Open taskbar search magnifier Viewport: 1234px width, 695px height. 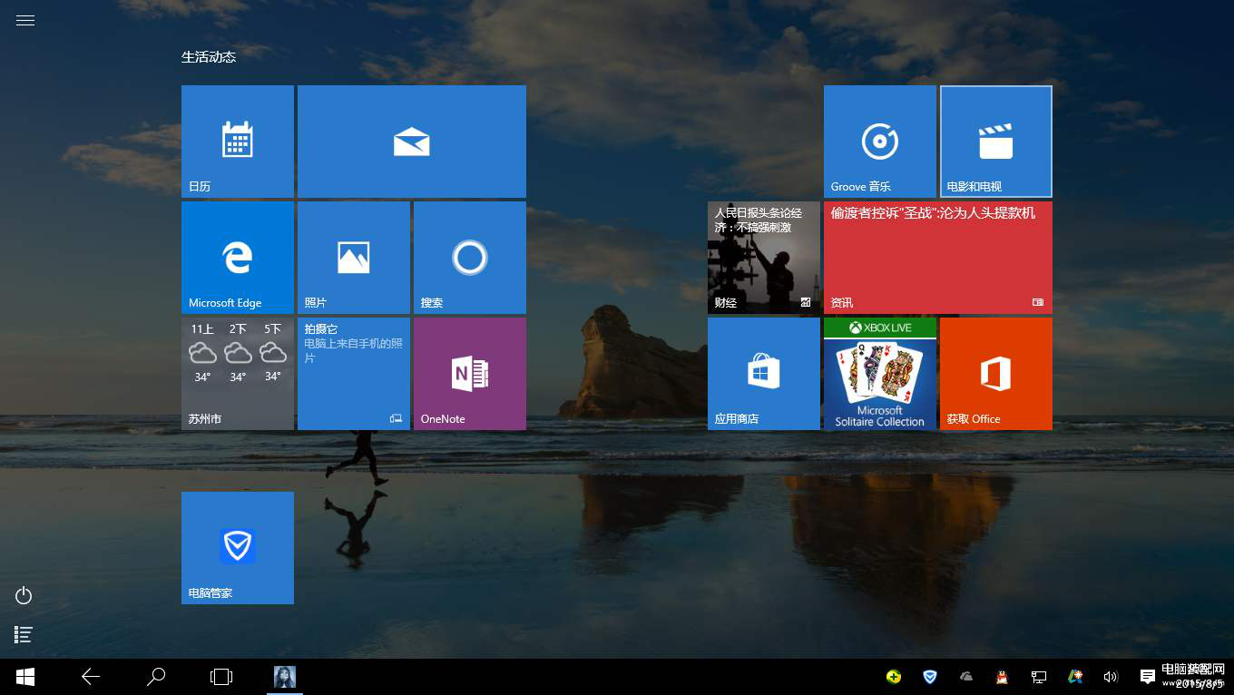(x=156, y=677)
